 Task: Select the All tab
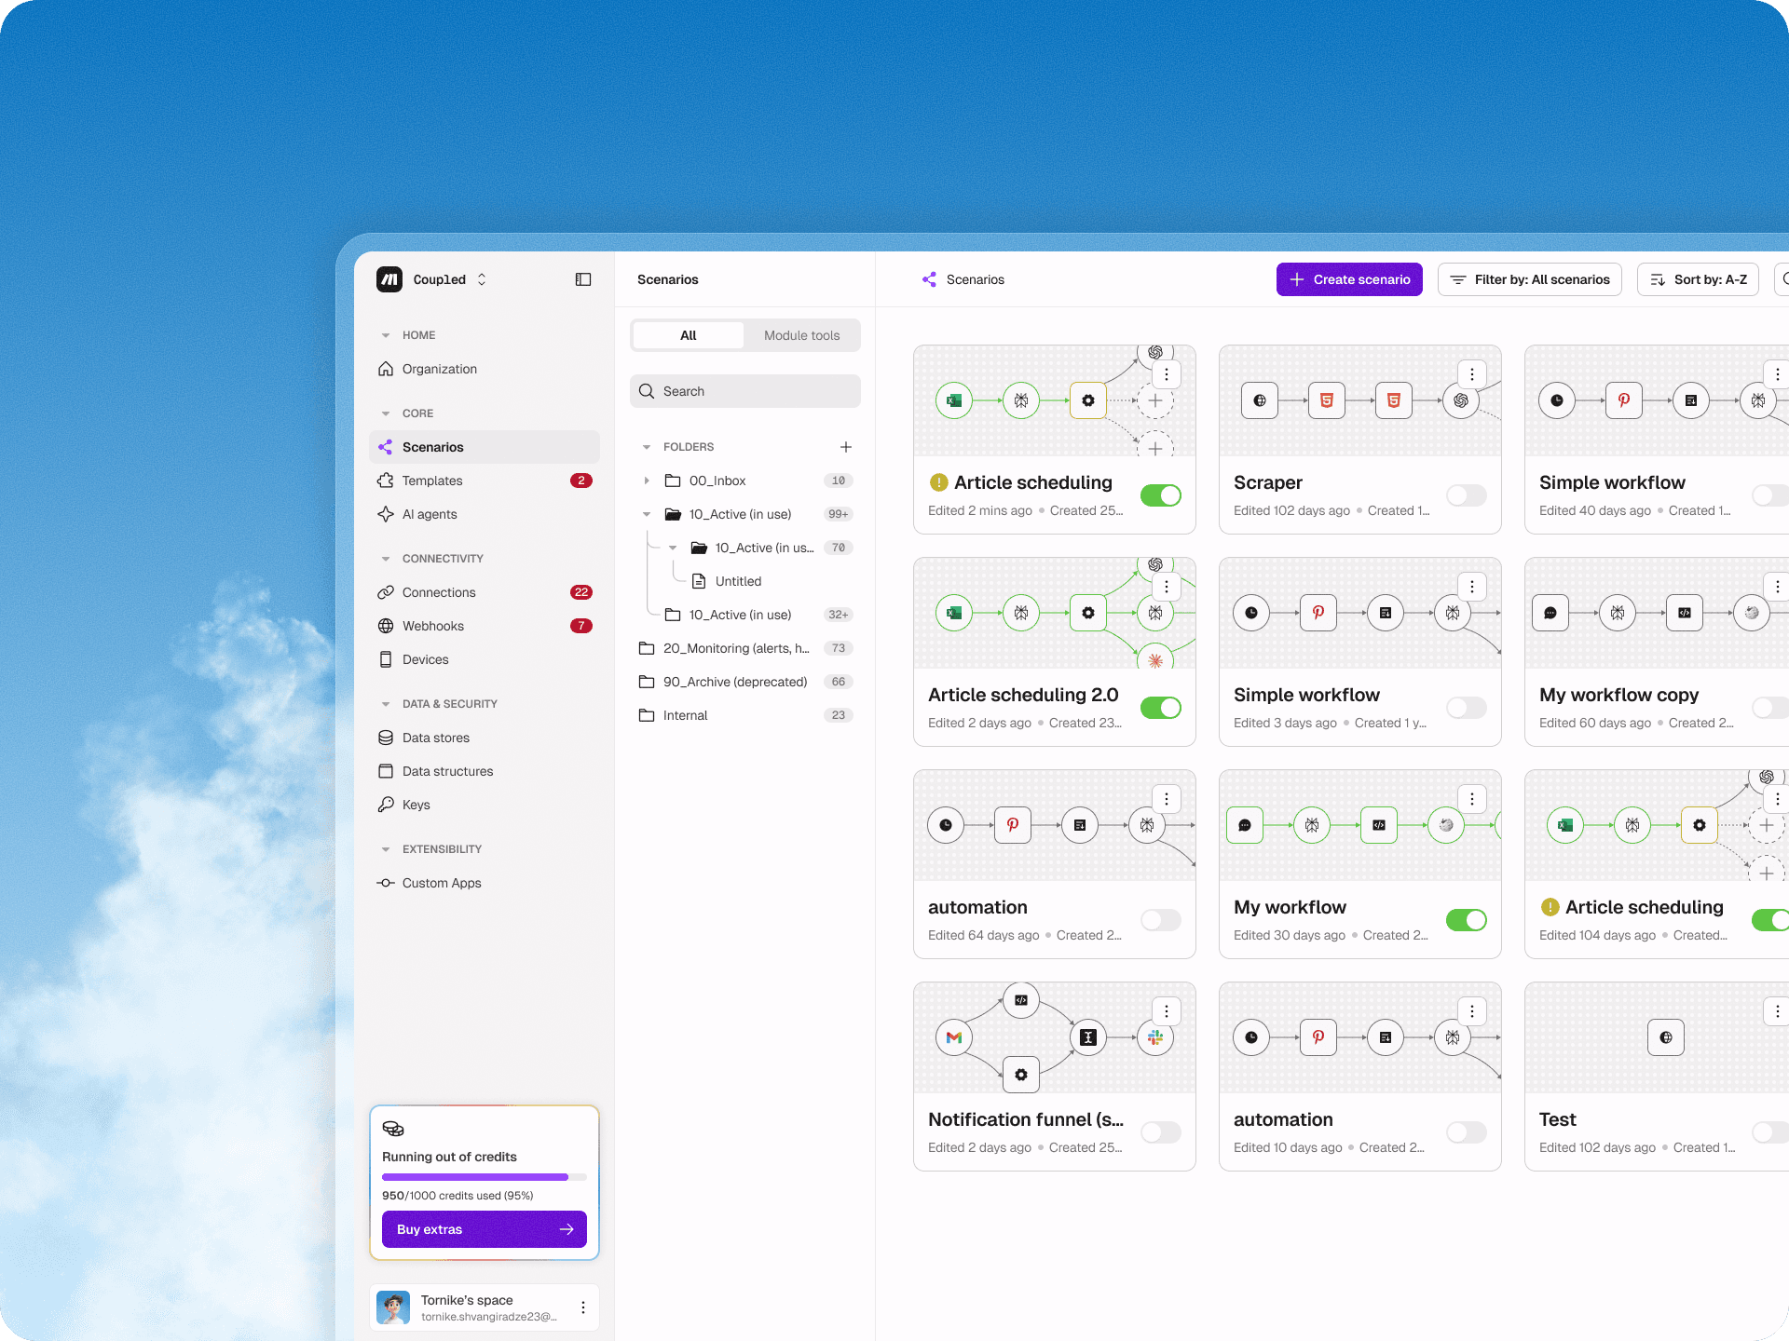pyautogui.click(x=688, y=335)
